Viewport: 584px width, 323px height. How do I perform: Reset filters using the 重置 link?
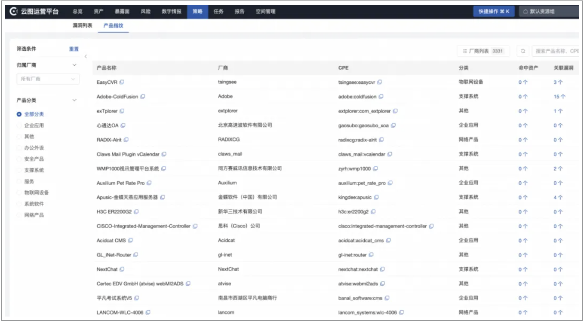pos(74,49)
